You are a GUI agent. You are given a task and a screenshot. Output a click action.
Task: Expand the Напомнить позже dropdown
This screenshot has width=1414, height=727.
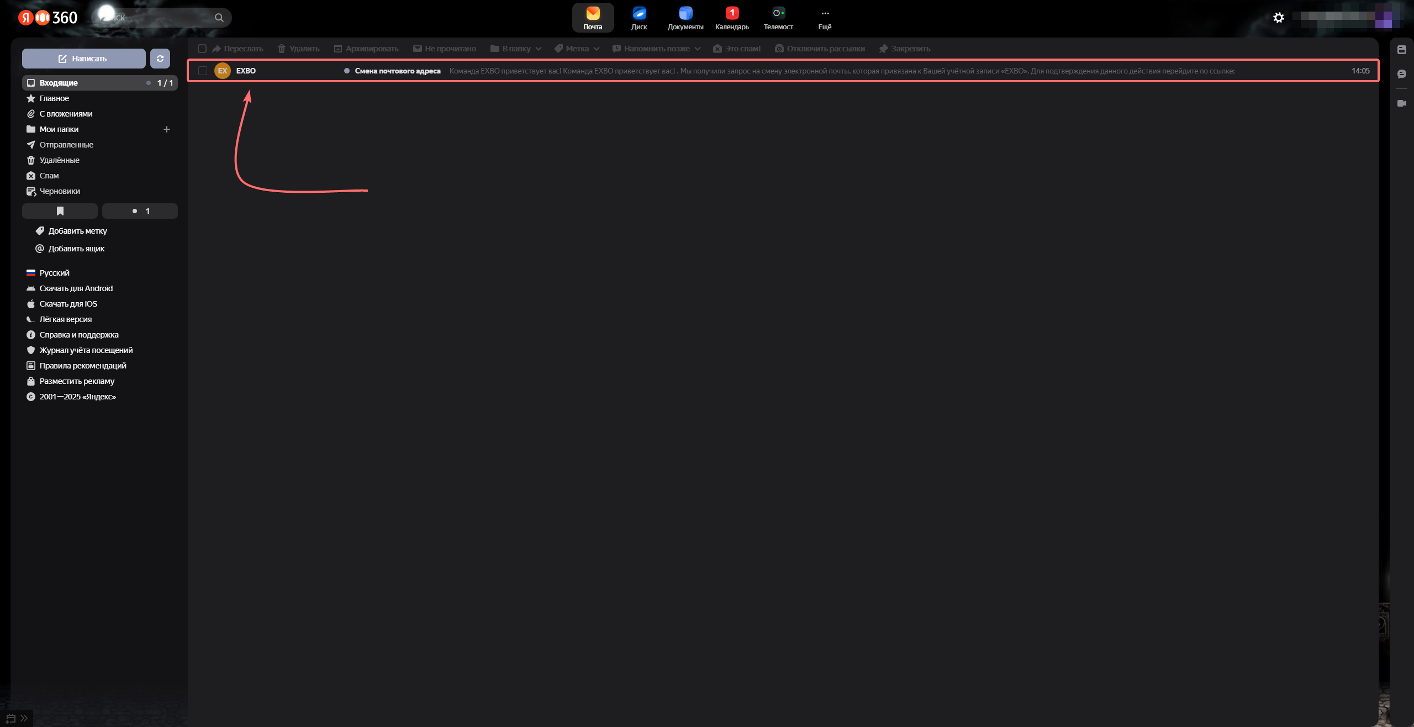coord(657,49)
